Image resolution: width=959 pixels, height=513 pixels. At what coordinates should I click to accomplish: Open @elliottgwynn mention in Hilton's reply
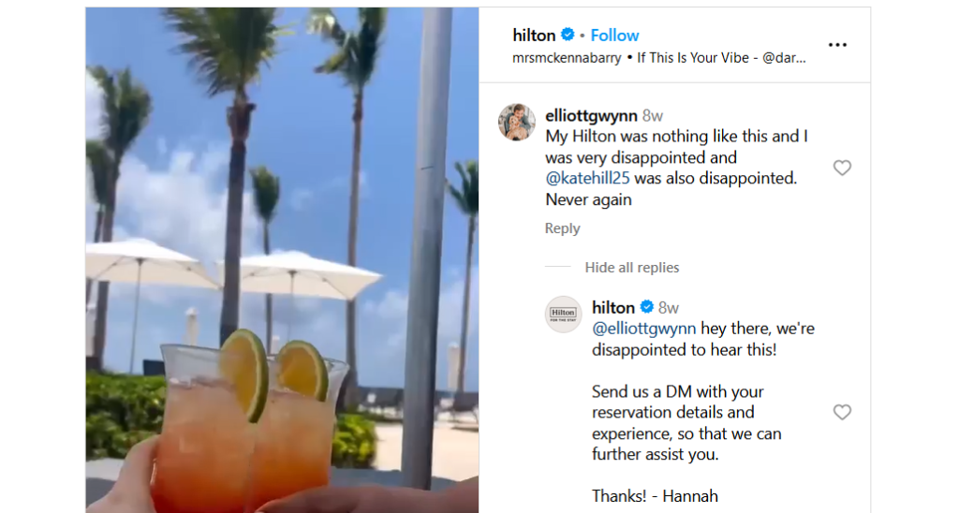(644, 329)
